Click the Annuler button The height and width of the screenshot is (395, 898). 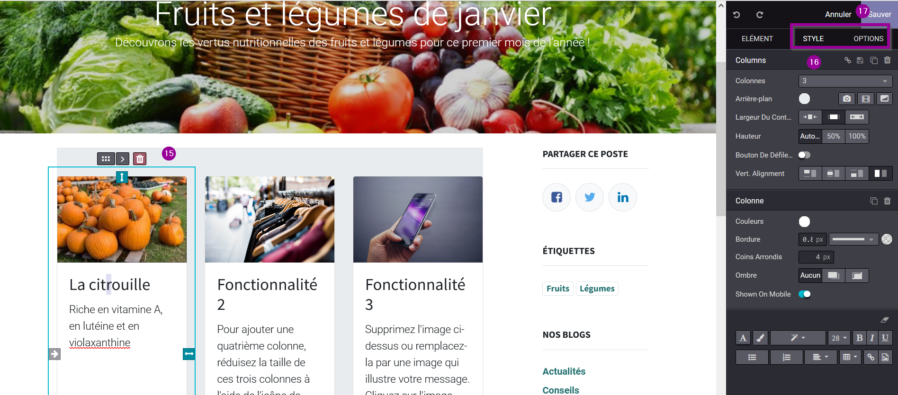pos(838,15)
